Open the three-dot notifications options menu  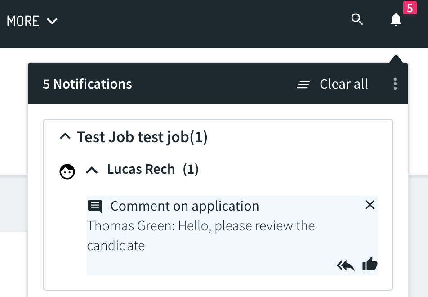point(395,84)
